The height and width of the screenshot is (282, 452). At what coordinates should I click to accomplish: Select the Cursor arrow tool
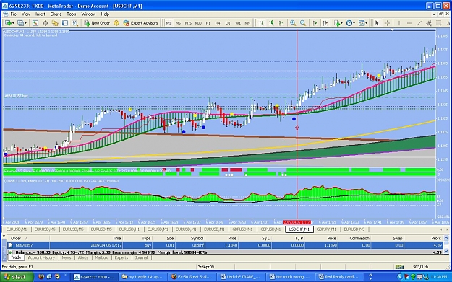[x=377, y=23]
